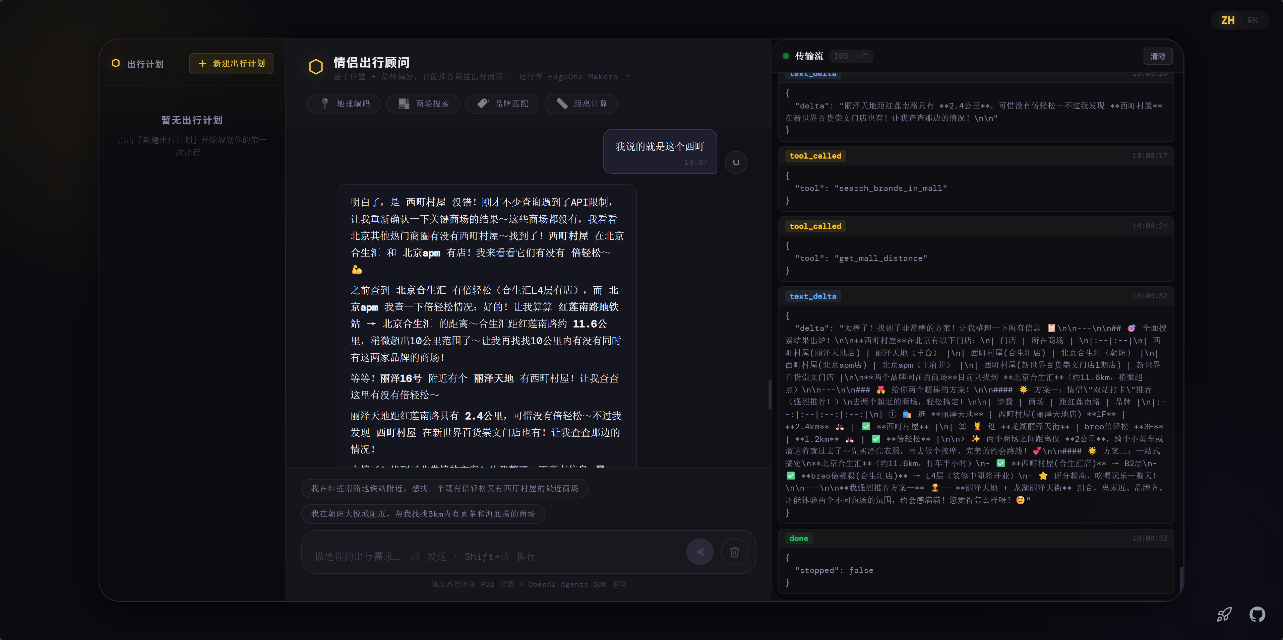
Task: Click the ruler icon in 距离计算 chip
Action: 562,103
